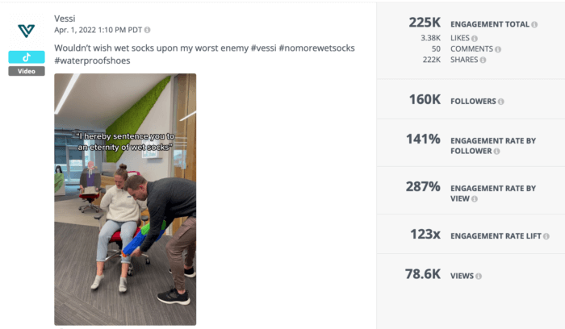Open the TikTok video thumbnail
565x329 pixels.
(x=125, y=199)
